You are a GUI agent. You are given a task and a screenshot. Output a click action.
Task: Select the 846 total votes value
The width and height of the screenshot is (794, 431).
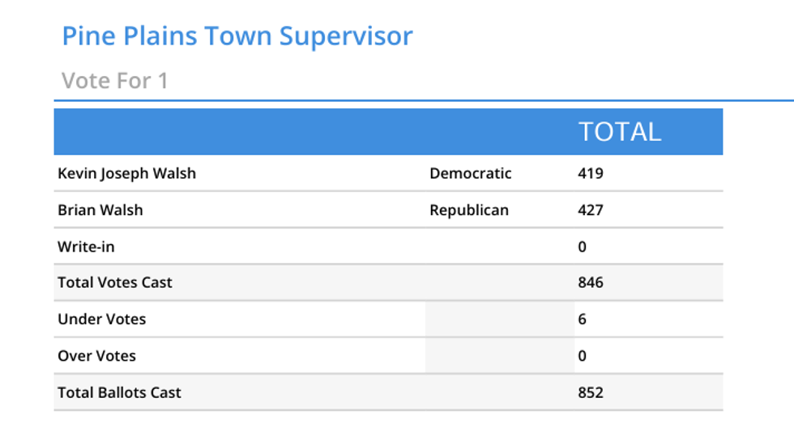coord(591,283)
